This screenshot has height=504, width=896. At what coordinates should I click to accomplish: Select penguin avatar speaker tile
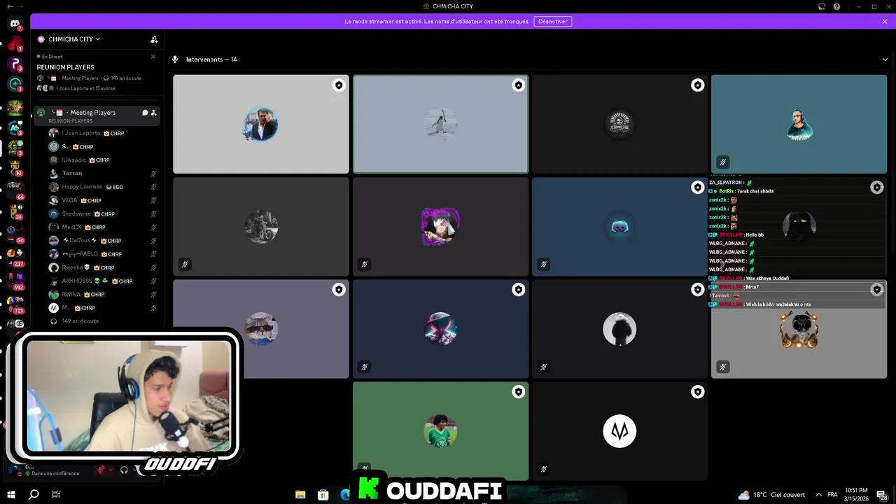coord(440,124)
